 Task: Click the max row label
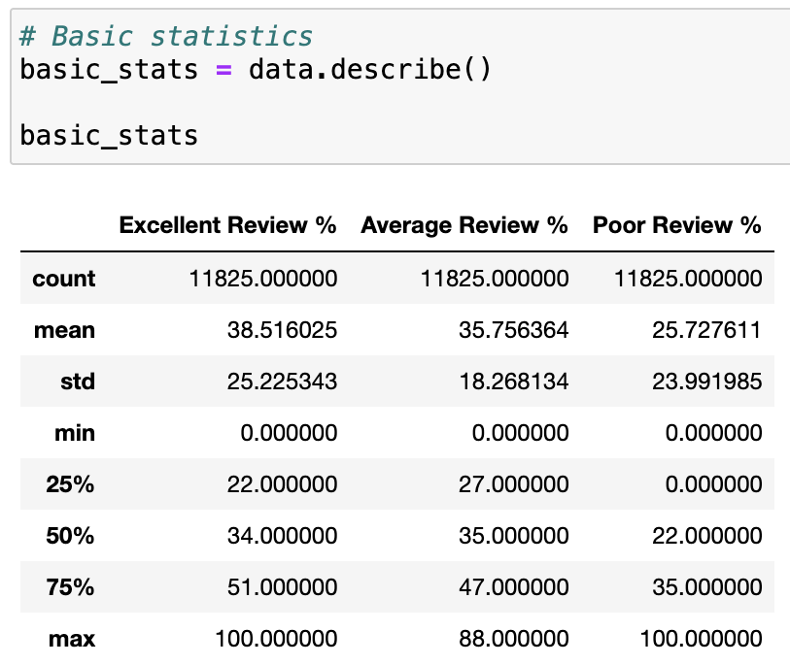pyautogui.click(x=72, y=639)
